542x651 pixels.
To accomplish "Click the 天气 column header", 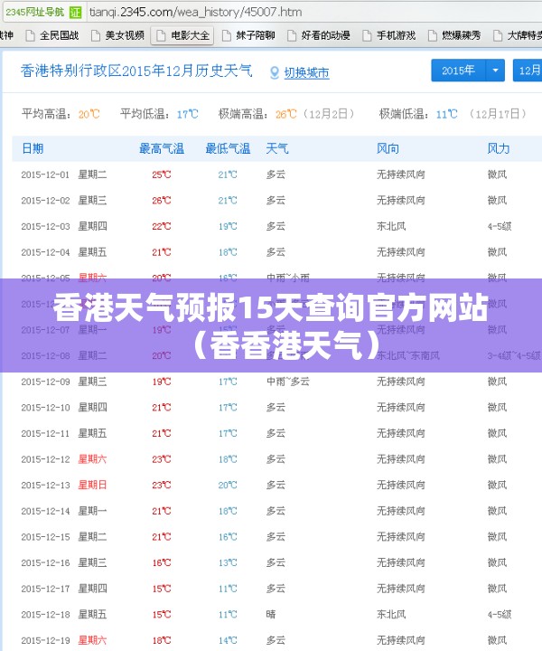I will tap(277, 148).
